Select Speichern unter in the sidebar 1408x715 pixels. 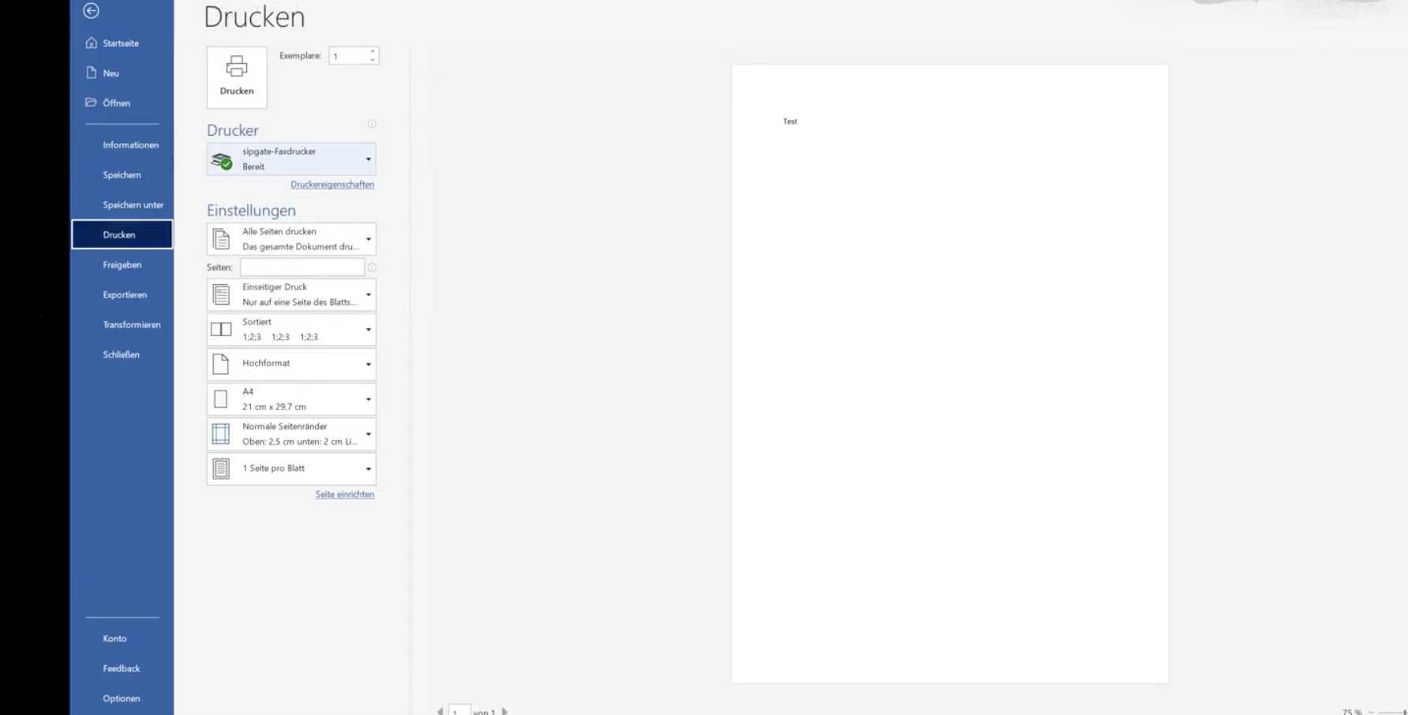coord(133,205)
